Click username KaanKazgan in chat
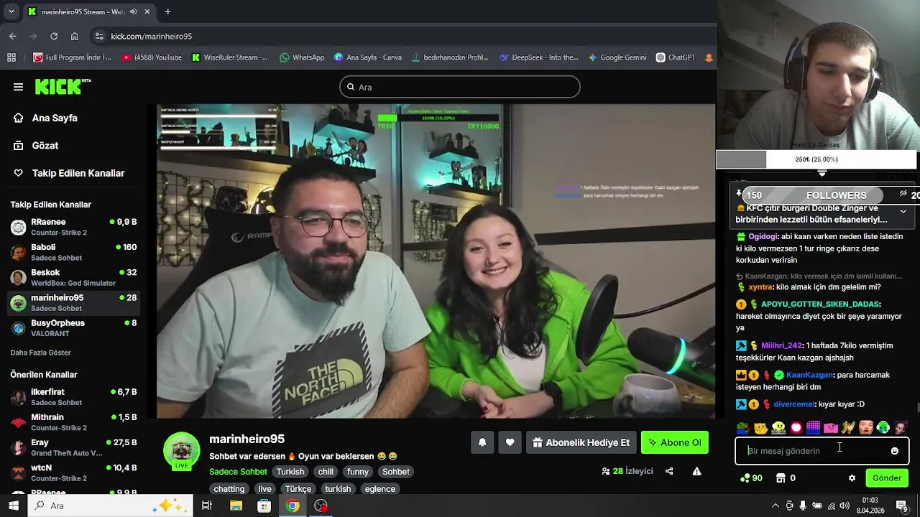This screenshot has width=920, height=517. pos(810,375)
